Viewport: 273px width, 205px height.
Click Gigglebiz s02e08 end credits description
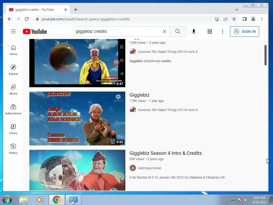(x=151, y=61)
